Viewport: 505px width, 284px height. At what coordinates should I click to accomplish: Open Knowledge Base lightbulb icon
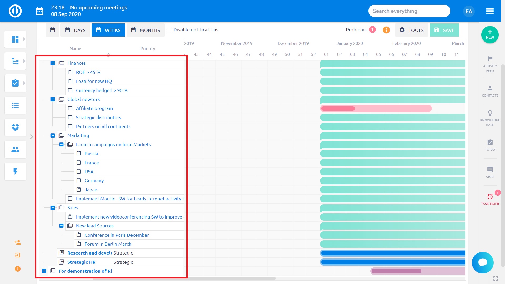pyautogui.click(x=490, y=113)
